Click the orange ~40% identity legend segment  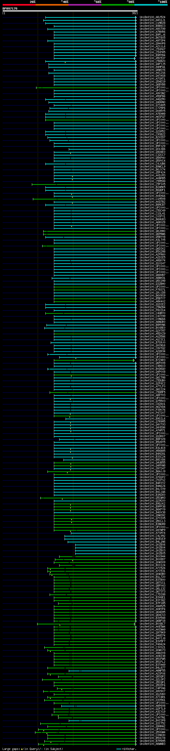tap(52, 5)
